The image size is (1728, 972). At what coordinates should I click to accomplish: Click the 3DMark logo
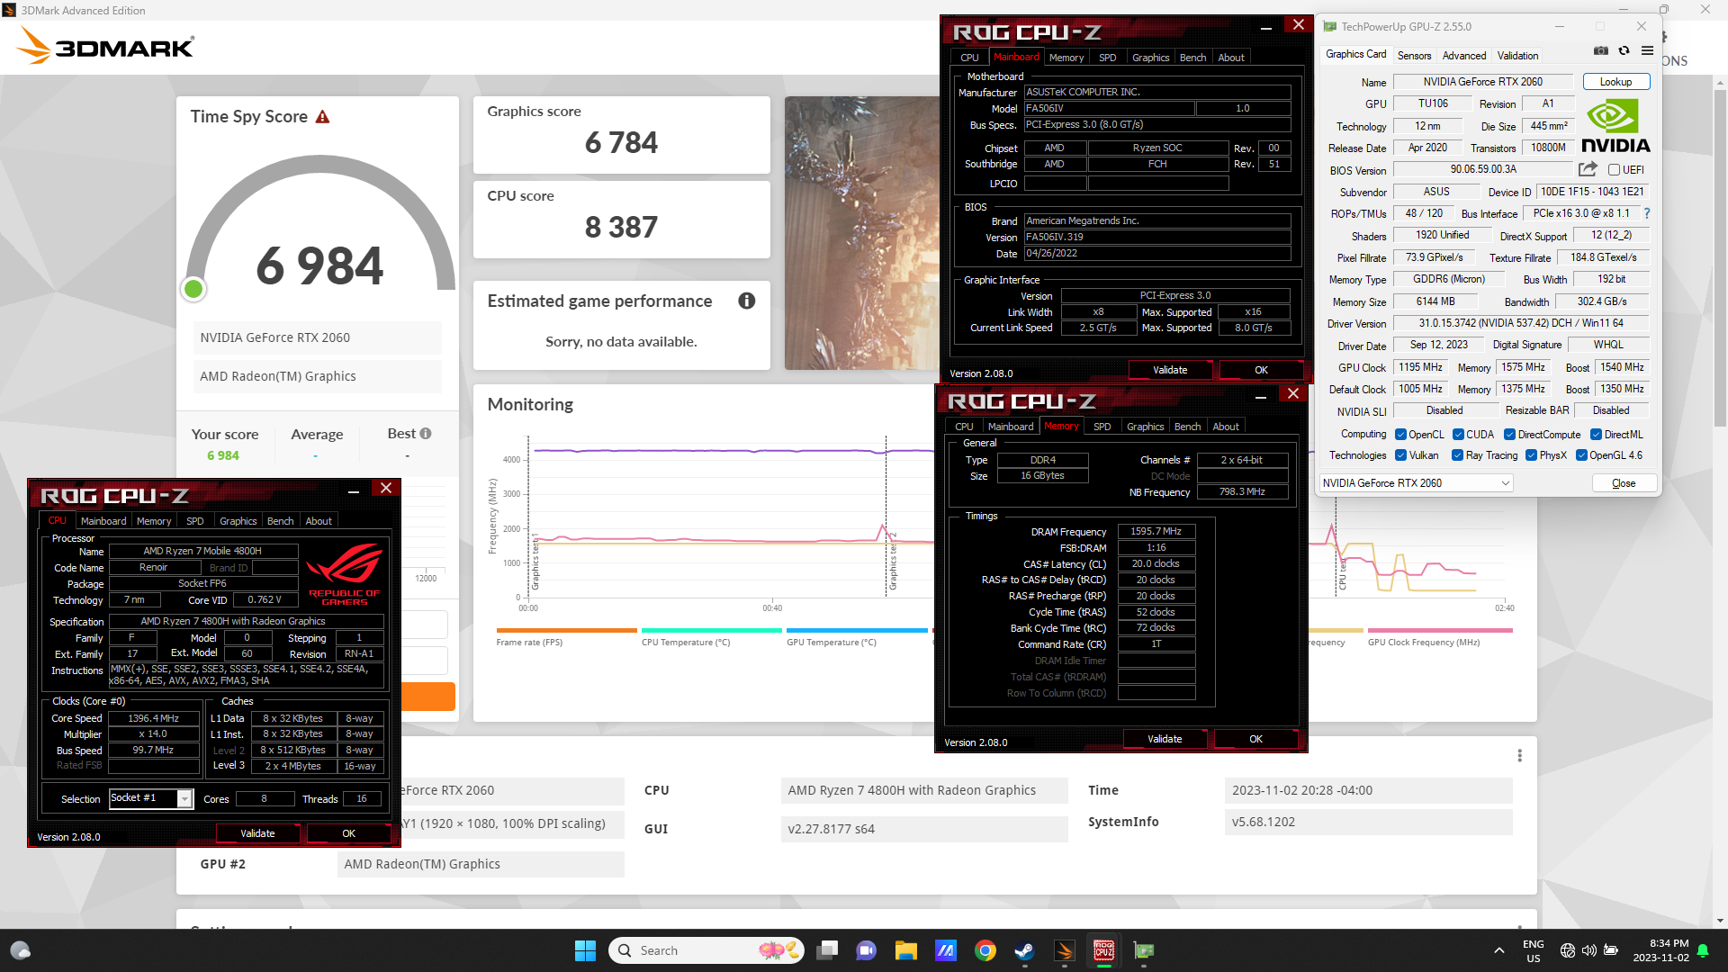tap(105, 46)
